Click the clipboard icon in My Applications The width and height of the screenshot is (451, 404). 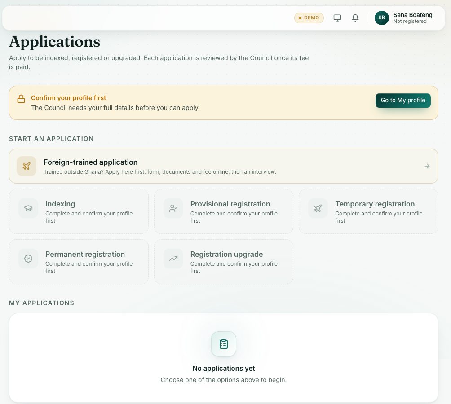tap(224, 344)
